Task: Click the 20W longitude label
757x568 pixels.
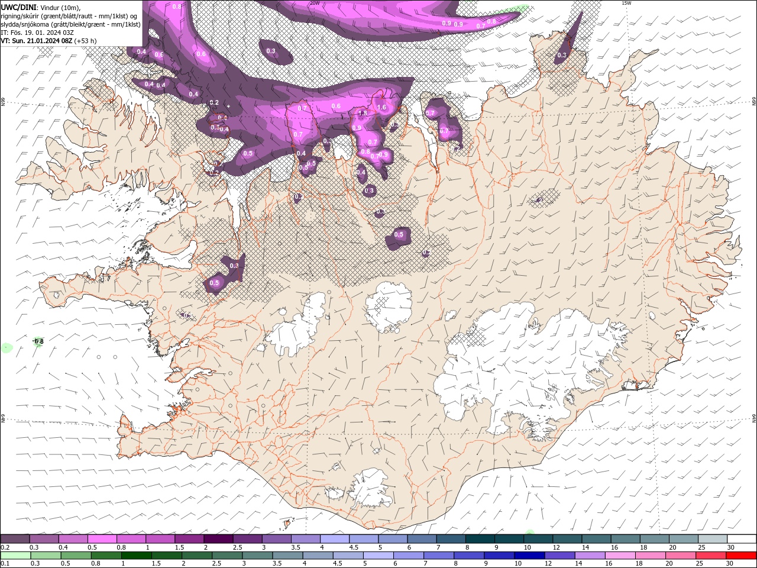Action: pyautogui.click(x=315, y=3)
